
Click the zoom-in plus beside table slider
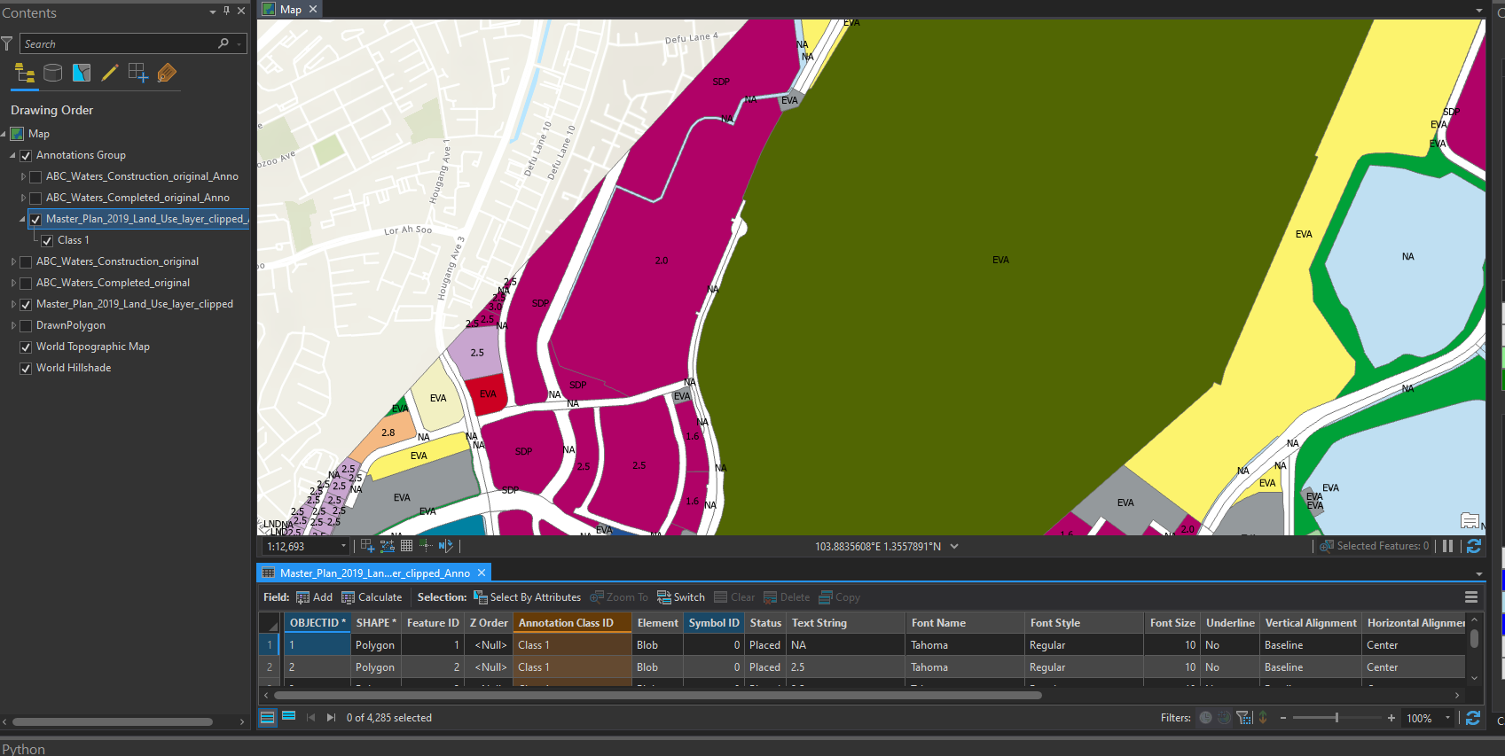(1391, 718)
